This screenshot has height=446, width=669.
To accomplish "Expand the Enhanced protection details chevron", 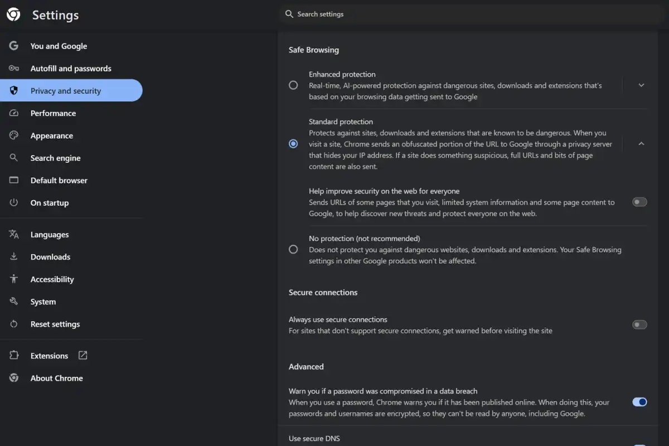I will pyautogui.click(x=641, y=85).
